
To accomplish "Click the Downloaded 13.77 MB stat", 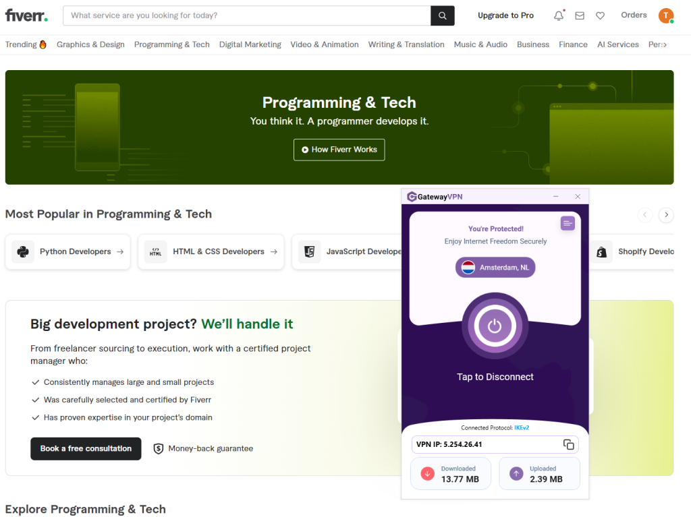I will pyautogui.click(x=450, y=473).
